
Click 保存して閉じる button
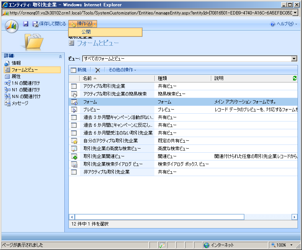[x=49, y=24]
